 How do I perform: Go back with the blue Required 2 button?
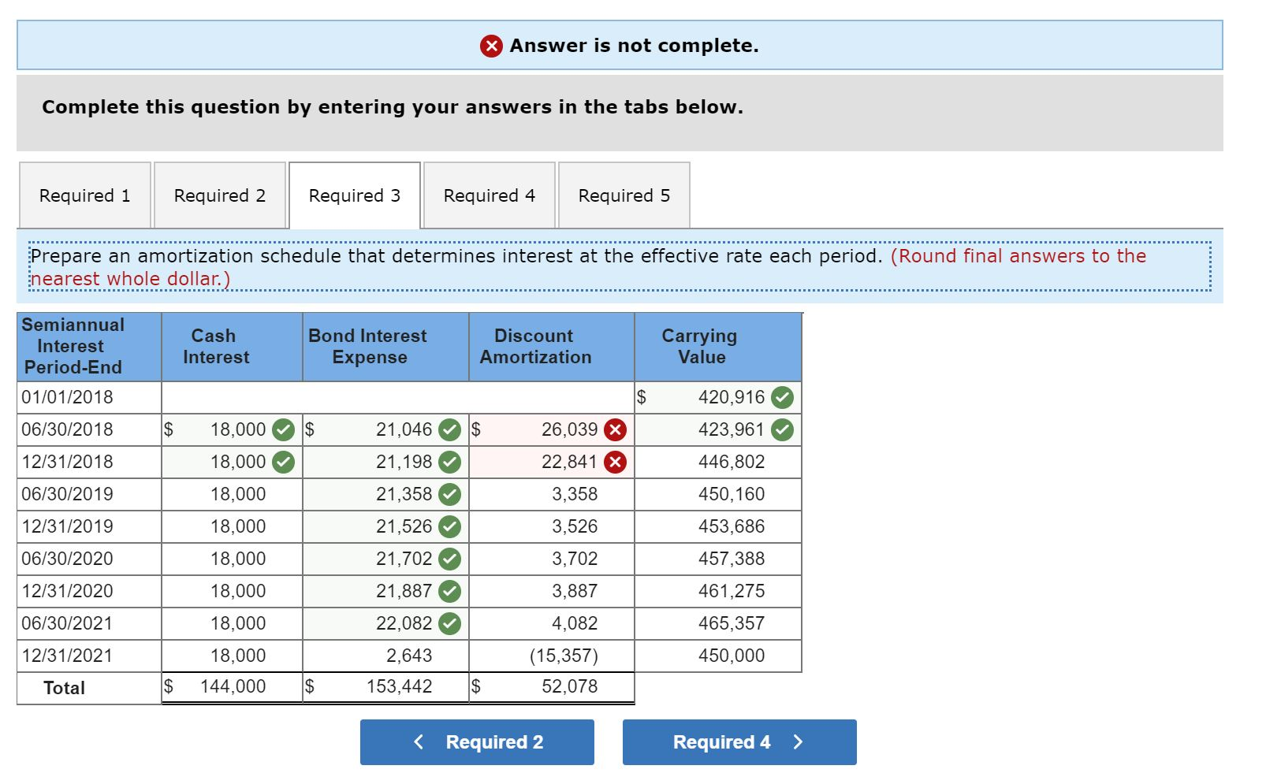[x=477, y=742]
